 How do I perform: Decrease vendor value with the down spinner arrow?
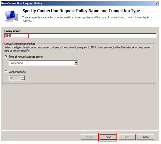coord(23,79)
